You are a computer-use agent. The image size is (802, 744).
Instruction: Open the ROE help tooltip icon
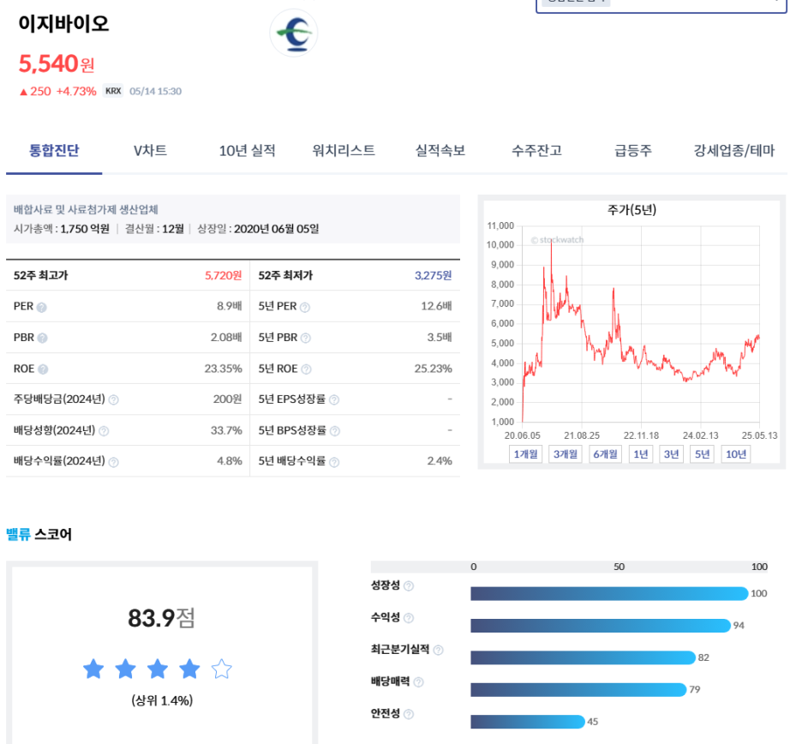(43, 369)
